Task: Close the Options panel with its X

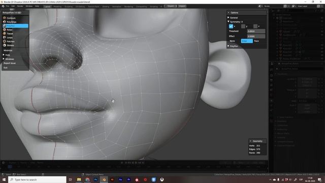Action: [229, 13]
